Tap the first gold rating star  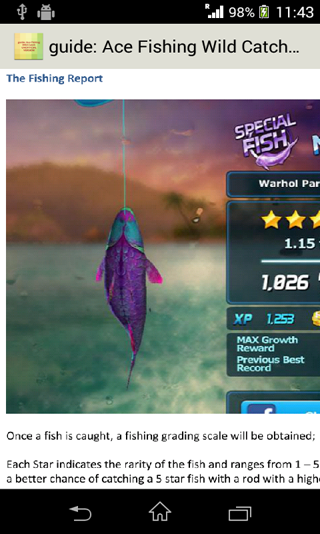[x=271, y=220]
